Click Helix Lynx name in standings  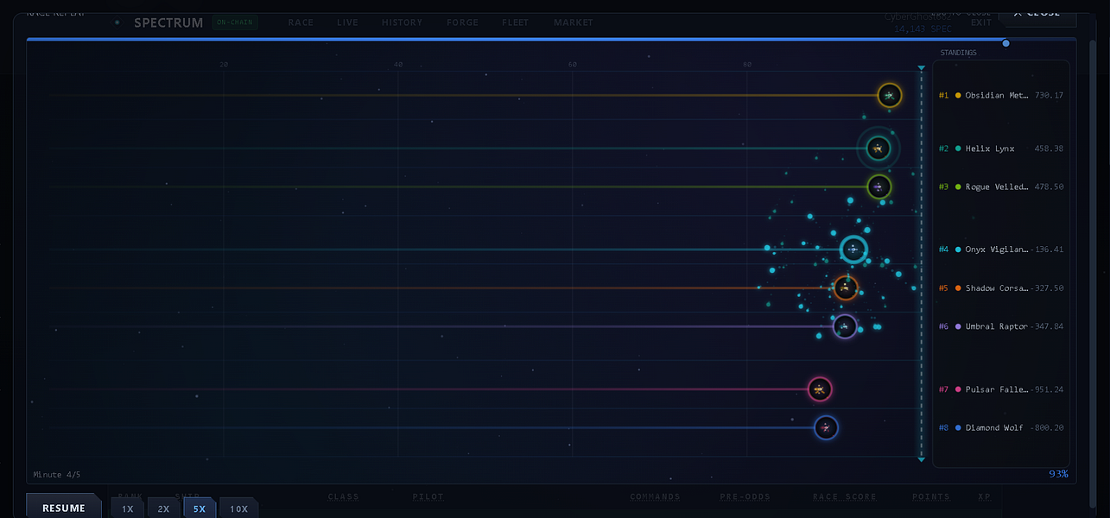(990, 149)
